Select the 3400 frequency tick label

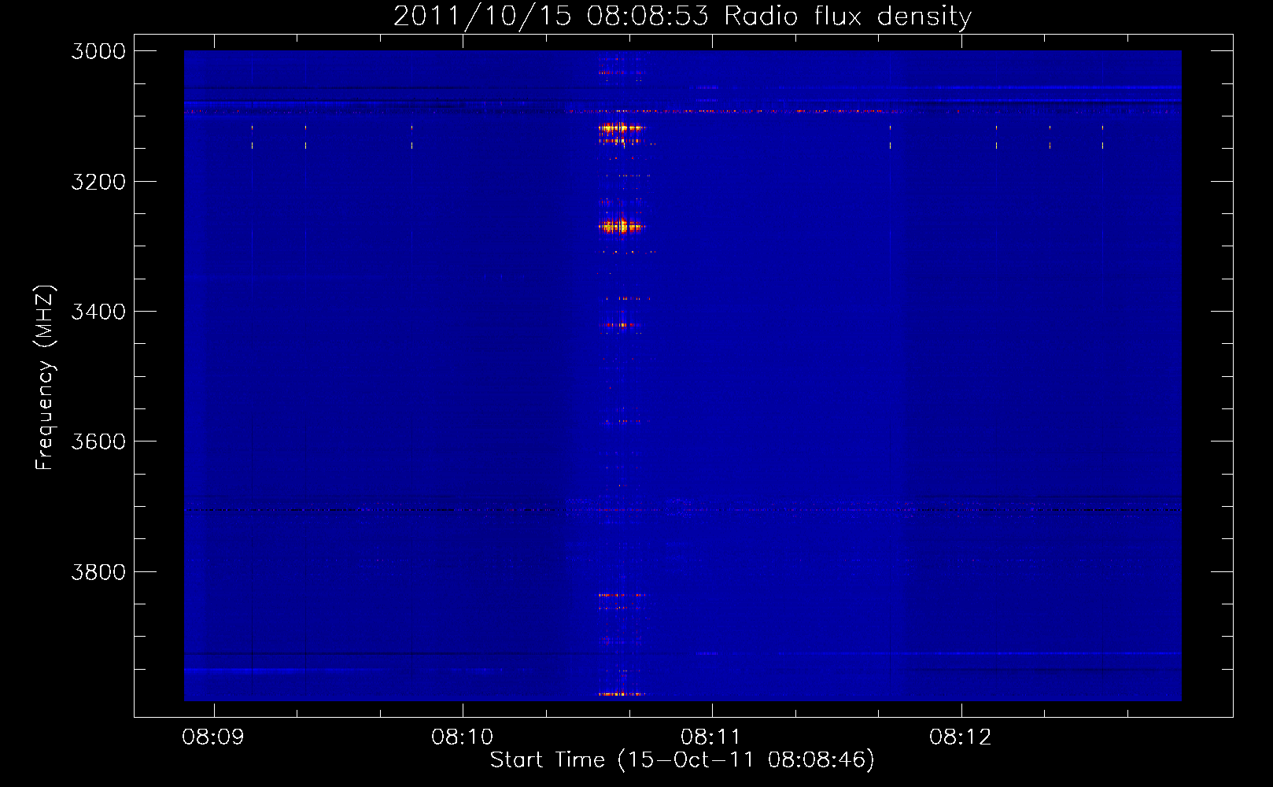[x=98, y=312]
